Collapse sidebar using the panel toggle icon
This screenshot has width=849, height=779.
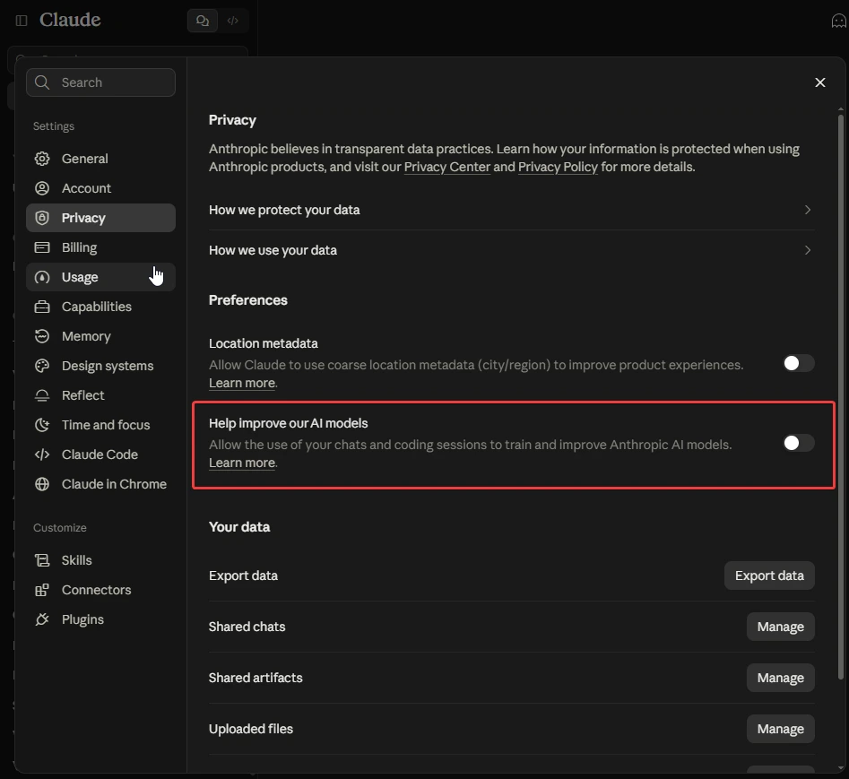pyautogui.click(x=22, y=21)
